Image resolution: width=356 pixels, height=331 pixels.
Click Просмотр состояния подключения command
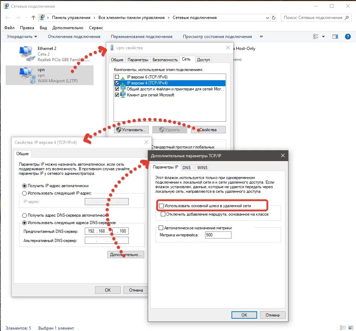[x=217, y=37]
